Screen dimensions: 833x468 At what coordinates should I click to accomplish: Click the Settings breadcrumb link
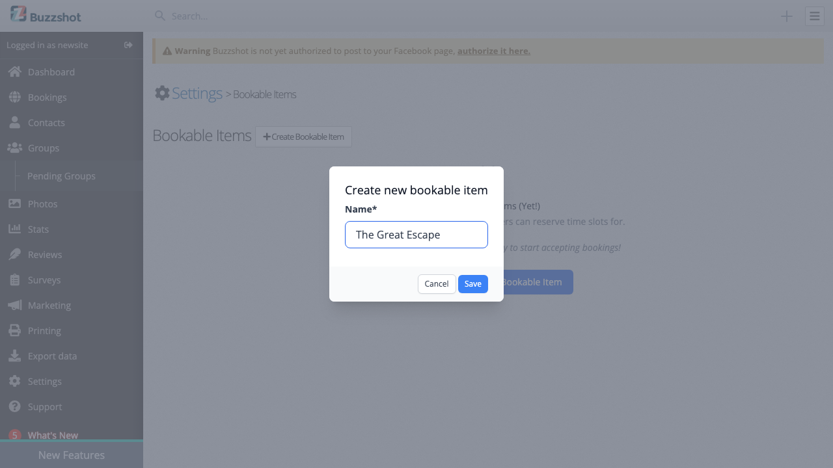pyautogui.click(x=197, y=93)
